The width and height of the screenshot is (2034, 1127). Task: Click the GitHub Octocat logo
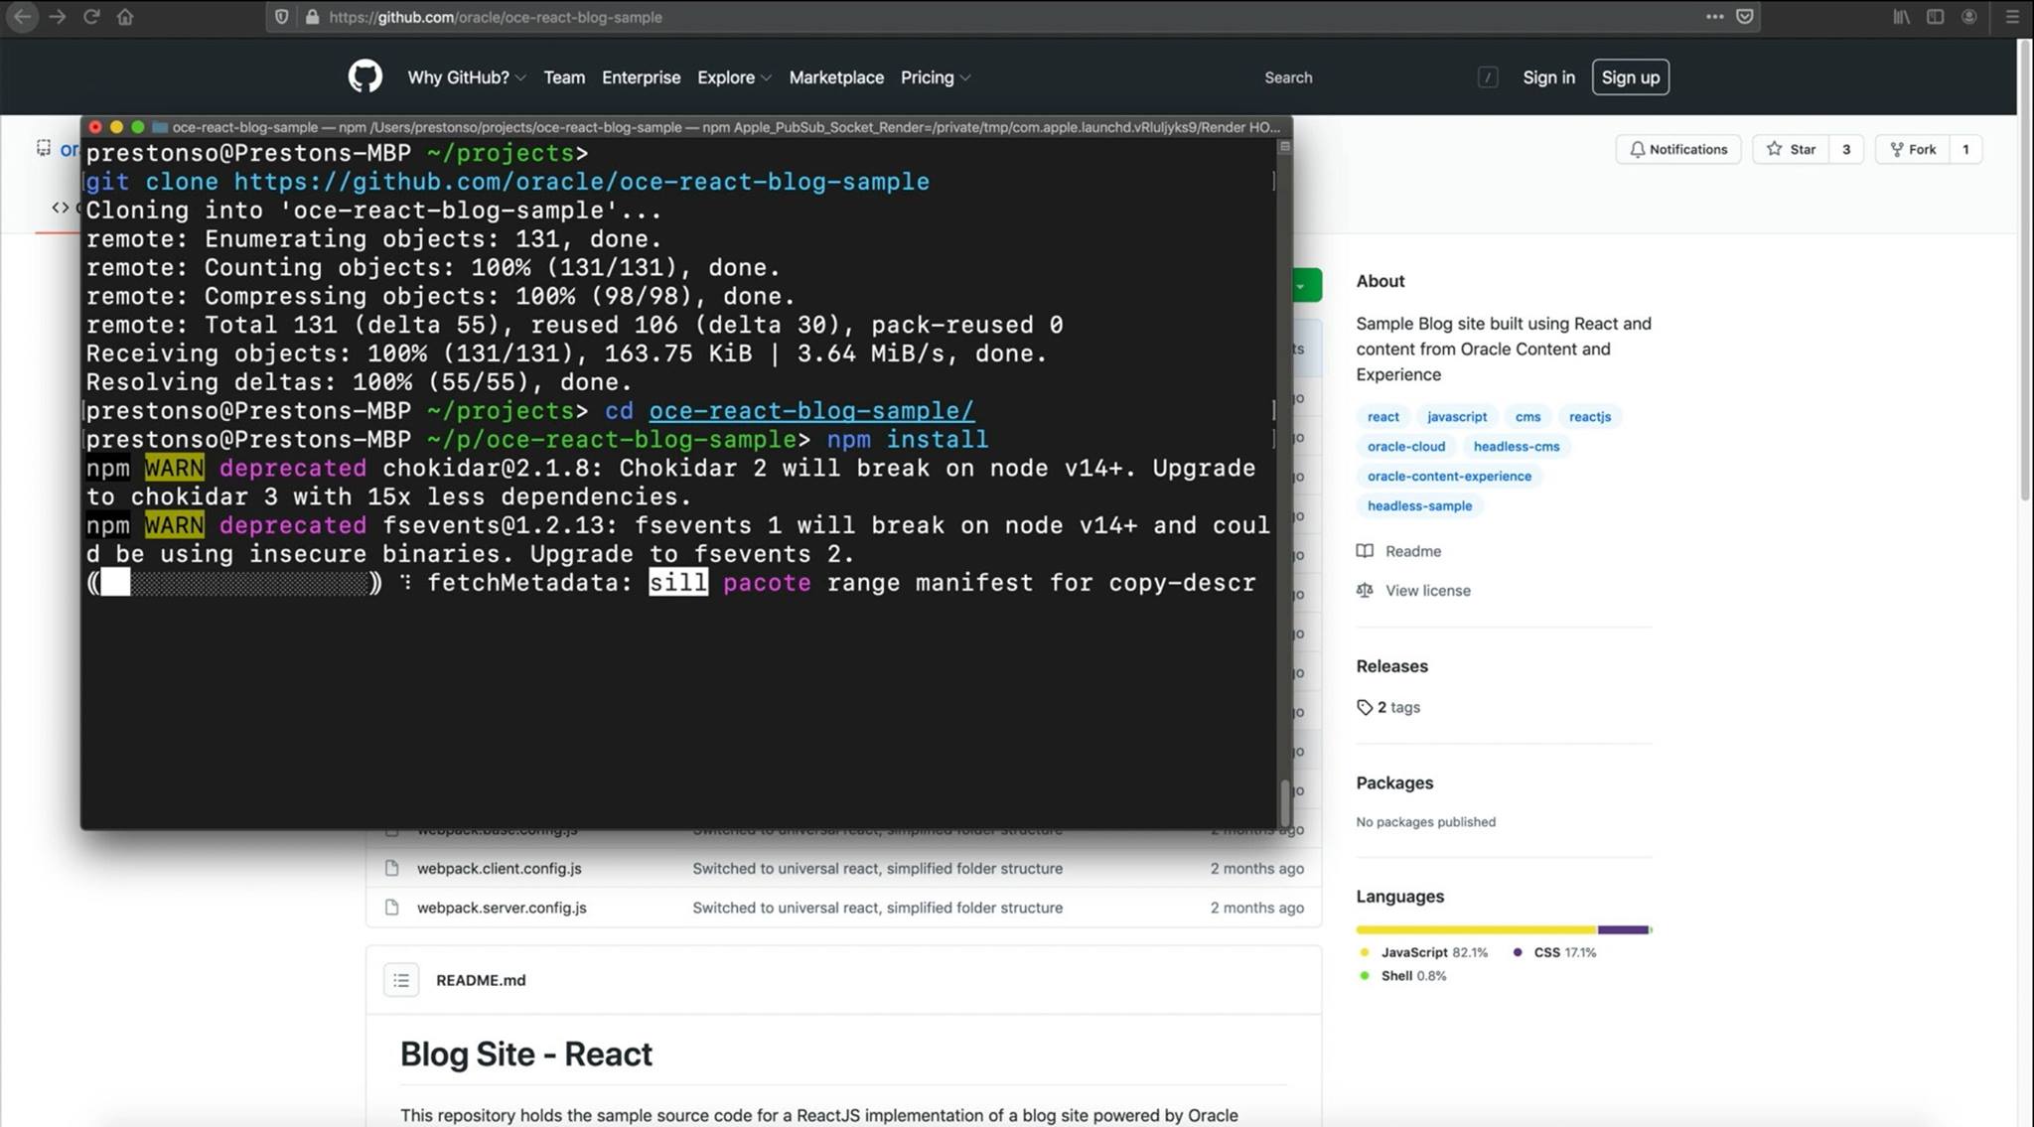[x=364, y=76]
